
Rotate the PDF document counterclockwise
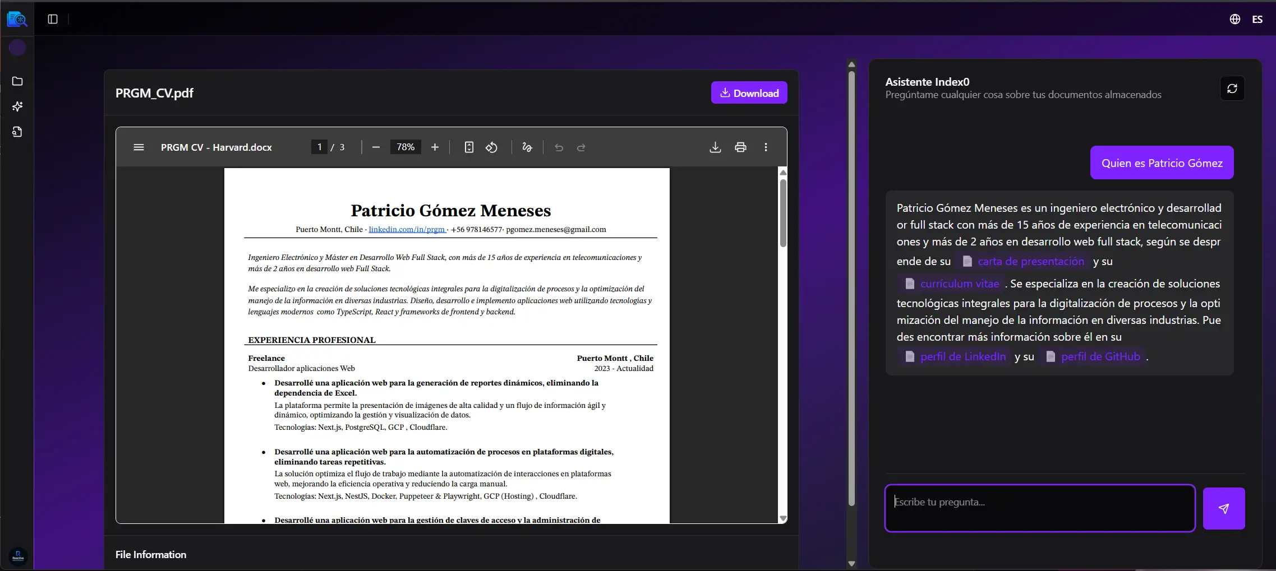pyautogui.click(x=491, y=147)
